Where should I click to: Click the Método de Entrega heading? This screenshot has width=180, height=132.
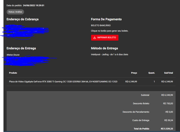coord(104,48)
